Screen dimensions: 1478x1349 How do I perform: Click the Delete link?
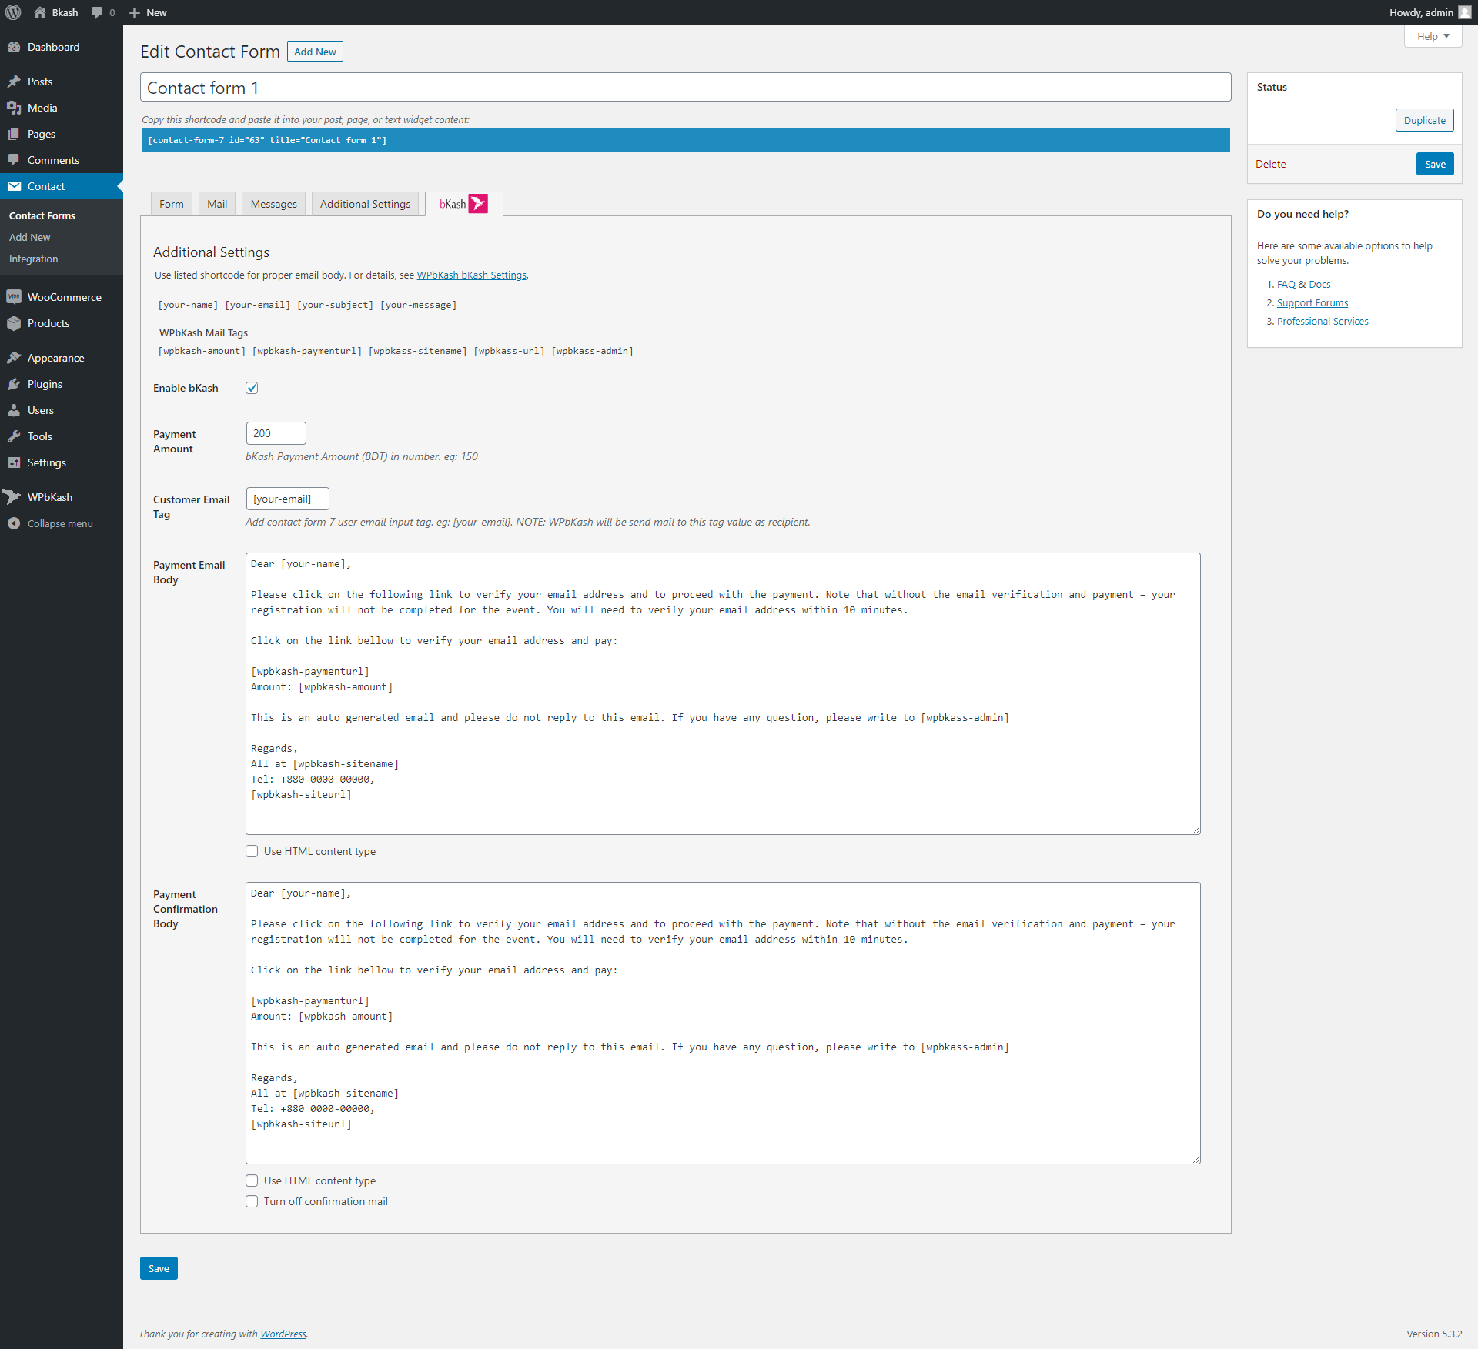(1270, 164)
